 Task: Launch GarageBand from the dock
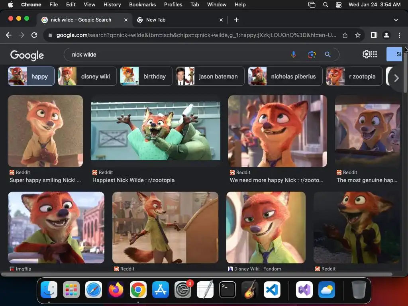point(250,290)
